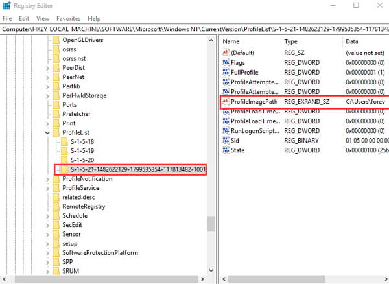Click the registry path address bar
The height and width of the screenshot is (284, 389).
[x=194, y=29]
